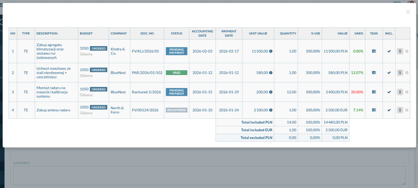Screen dimensions: 418x188
Task: Click the info icon beside unit value 580,00
Action: (271, 73)
